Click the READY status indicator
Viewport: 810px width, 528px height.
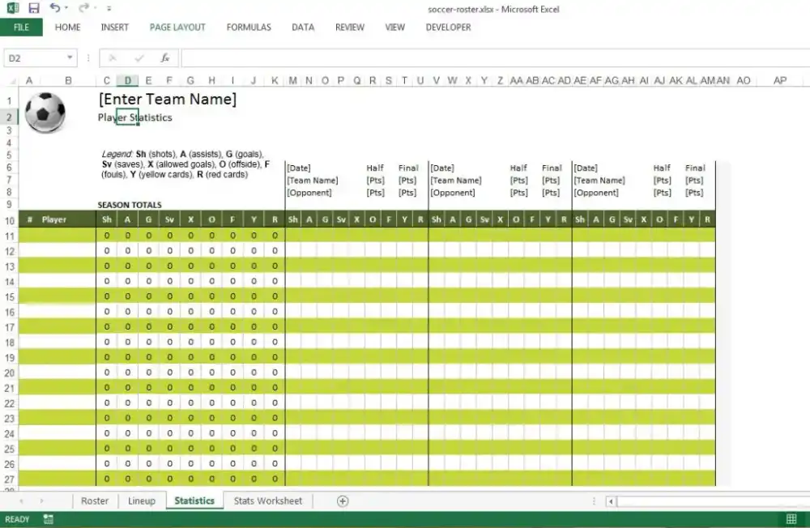click(x=17, y=519)
